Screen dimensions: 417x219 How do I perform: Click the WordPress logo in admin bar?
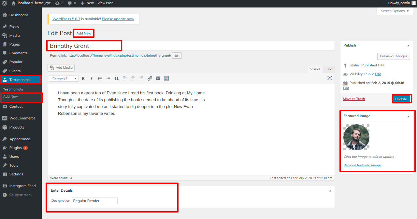coord(5,3)
